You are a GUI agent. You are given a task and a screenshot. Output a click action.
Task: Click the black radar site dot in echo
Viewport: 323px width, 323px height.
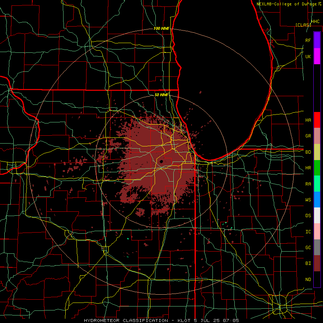[x=161, y=161]
